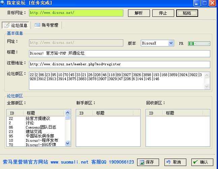Click the 取消 button
Image resolution: width=218 pixels, height=169 pixels.
(175, 162)
